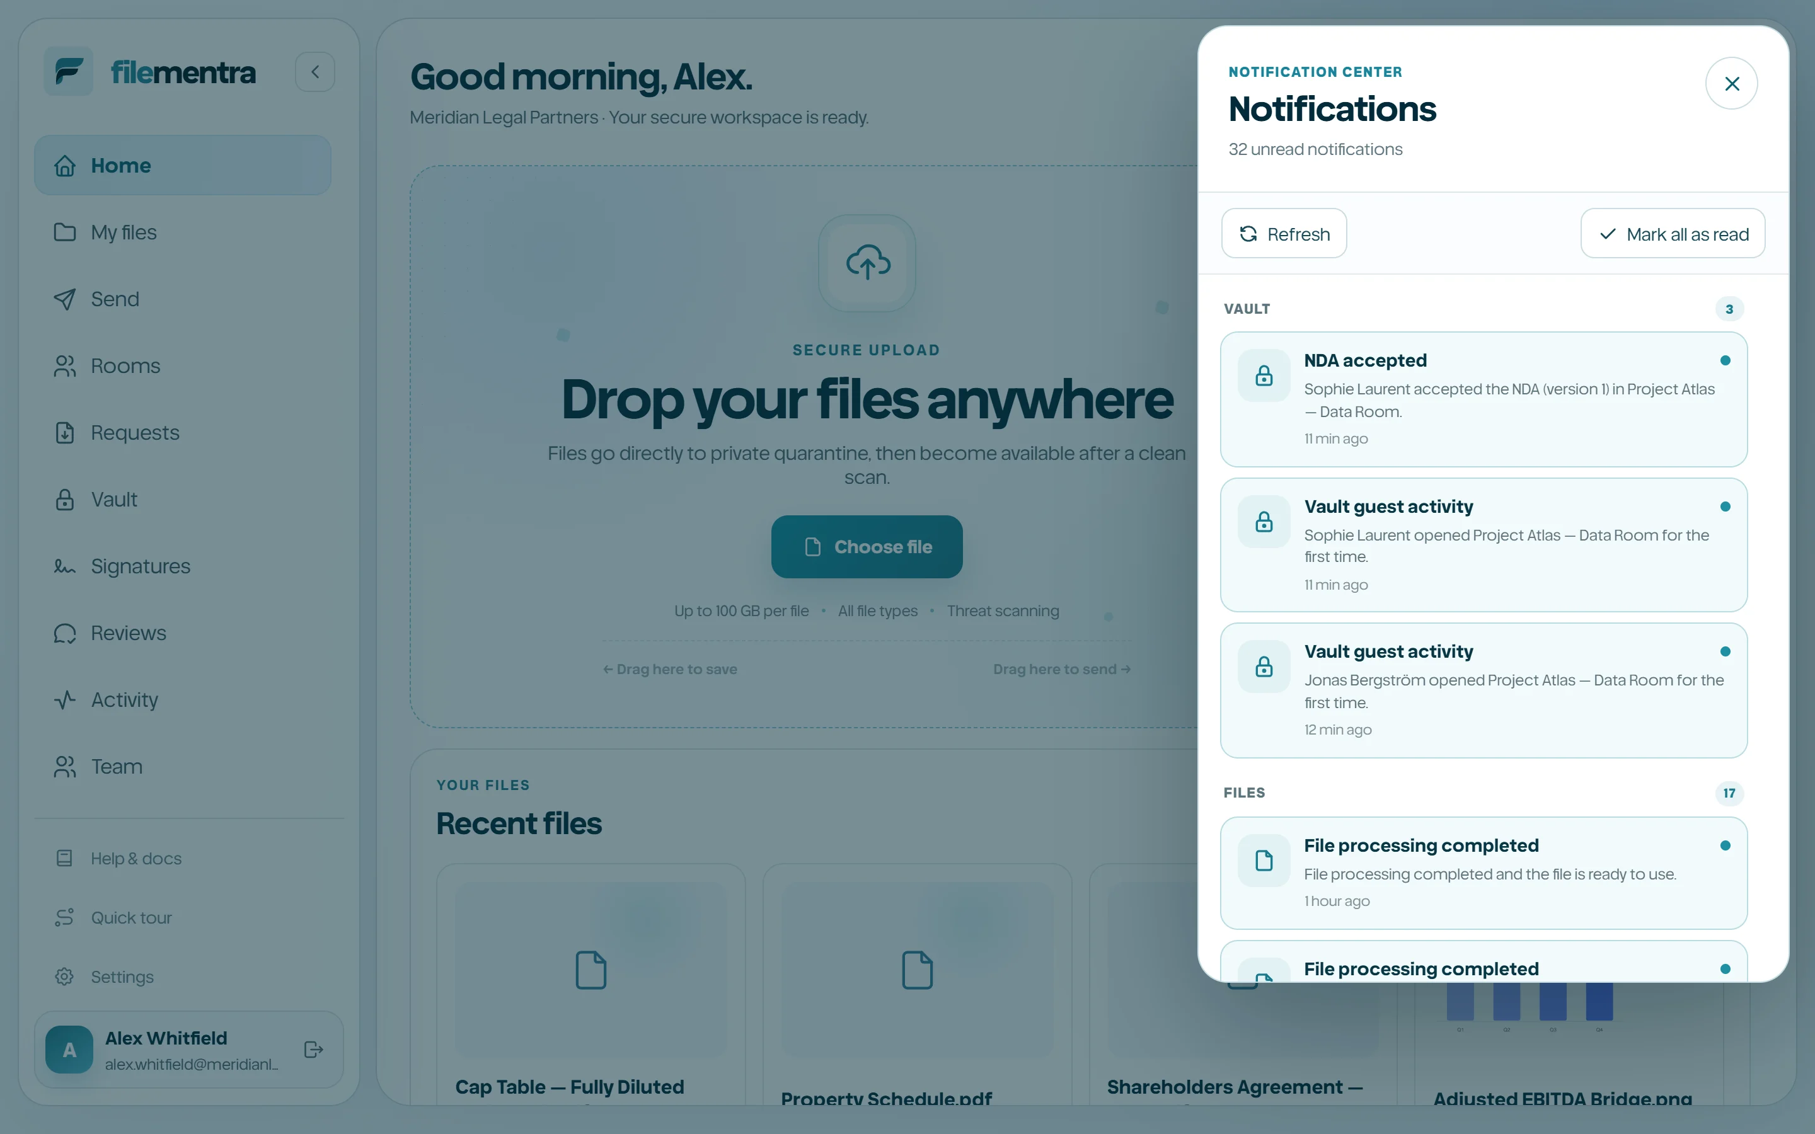The height and width of the screenshot is (1134, 1815).
Task: Collapse the sidebar with the chevron button
Action: 315,72
